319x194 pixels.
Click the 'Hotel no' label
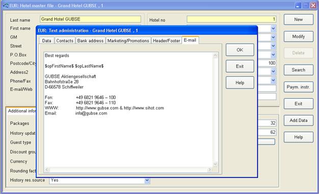click(x=157, y=20)
